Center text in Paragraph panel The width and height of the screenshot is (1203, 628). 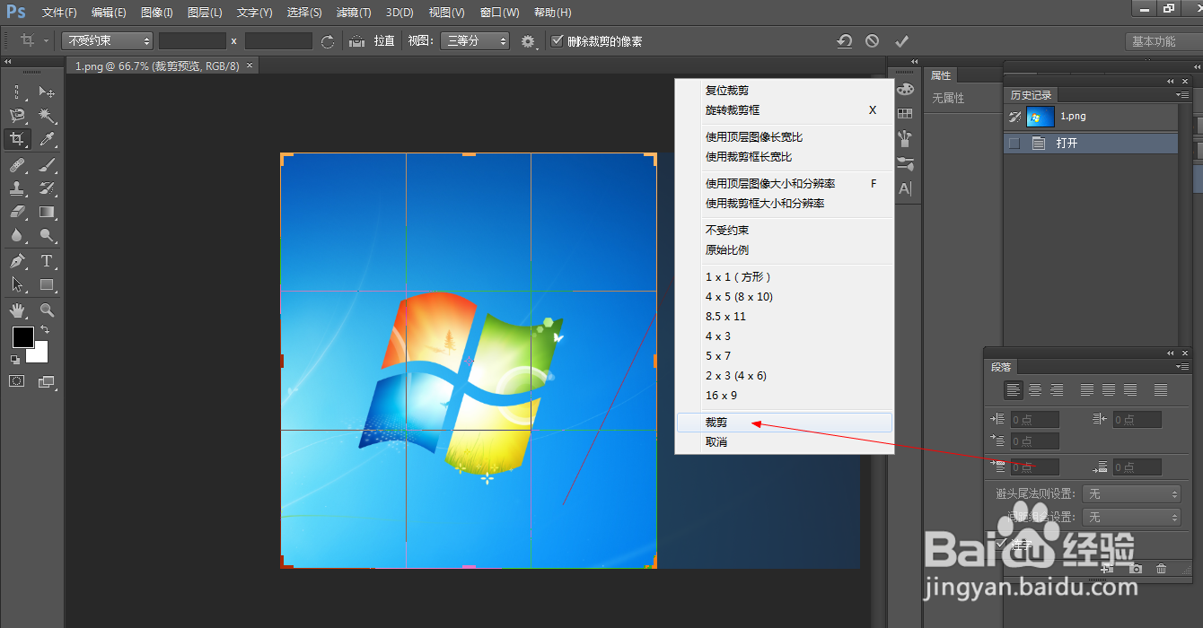tap(1035, 390)
